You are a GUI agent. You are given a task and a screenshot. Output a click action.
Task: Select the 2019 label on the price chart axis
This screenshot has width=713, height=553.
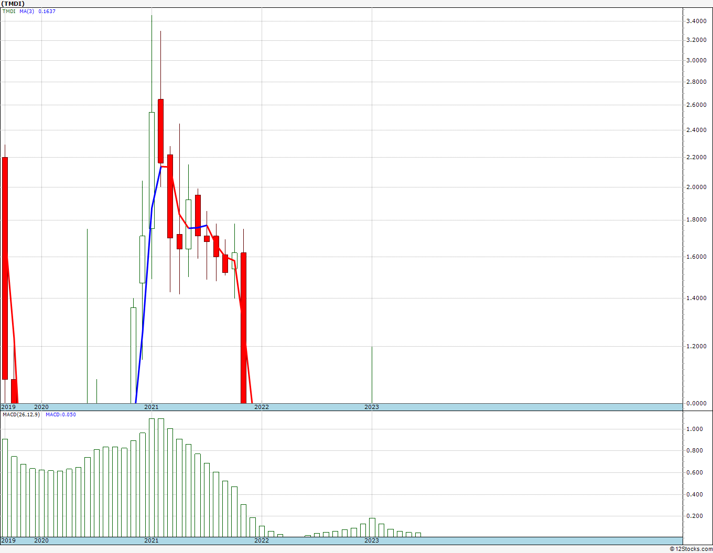coord(8,407)
